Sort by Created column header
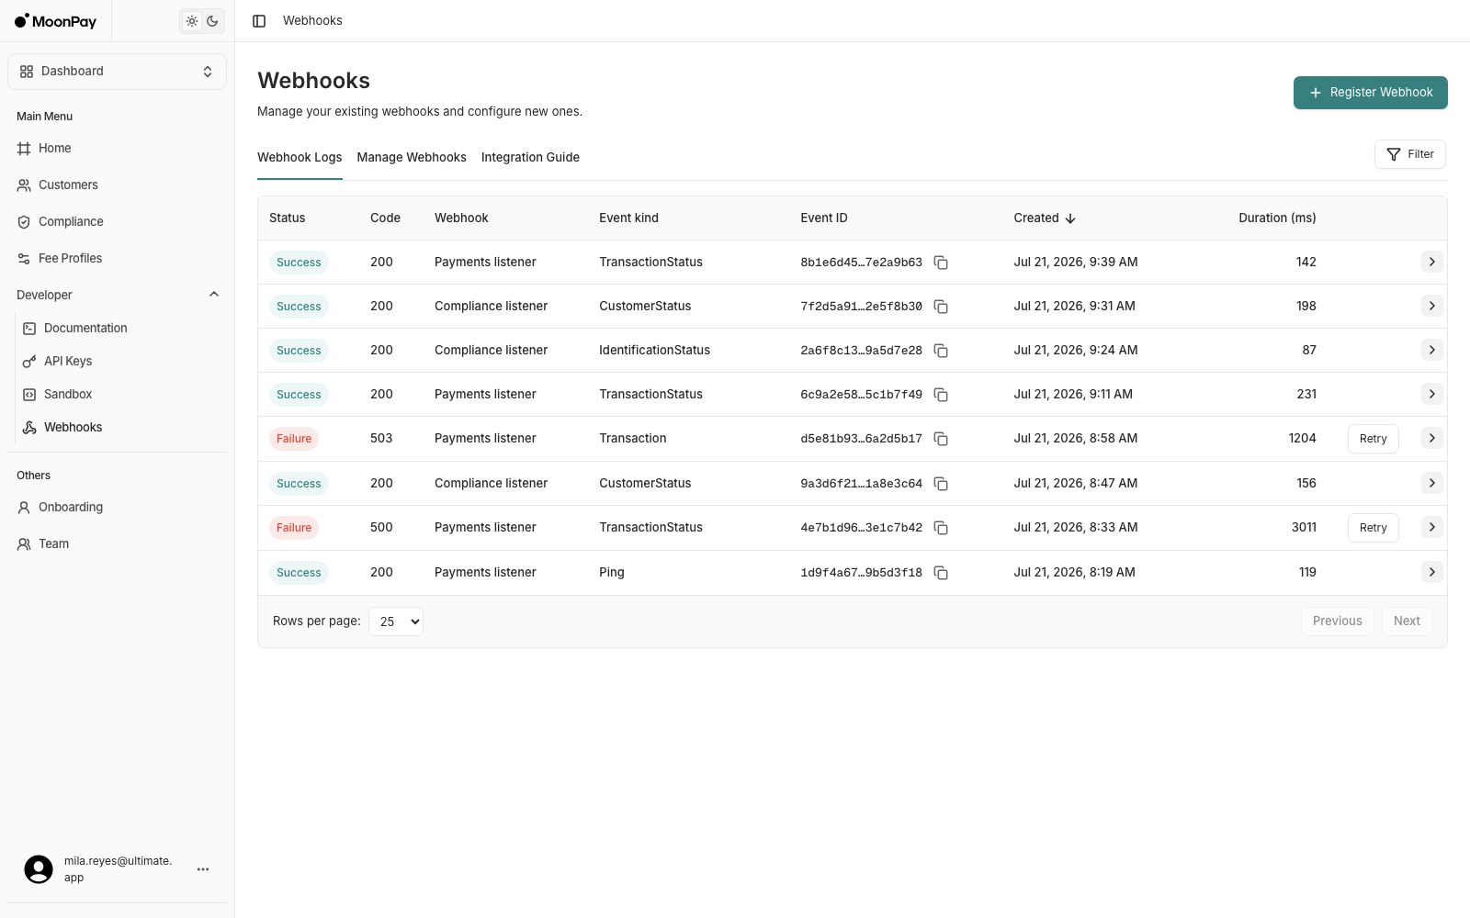 coord(1045,218)
